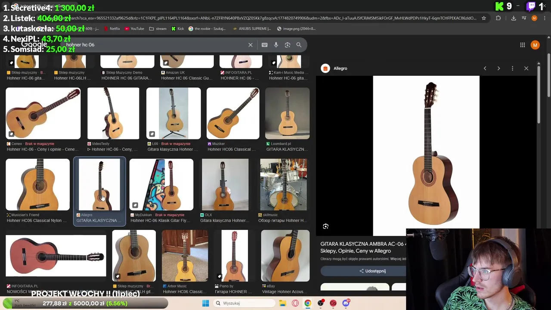Open the MyDukkan guitar with colorful case
This screenshot has height=310, width=551.
(161, 185)
